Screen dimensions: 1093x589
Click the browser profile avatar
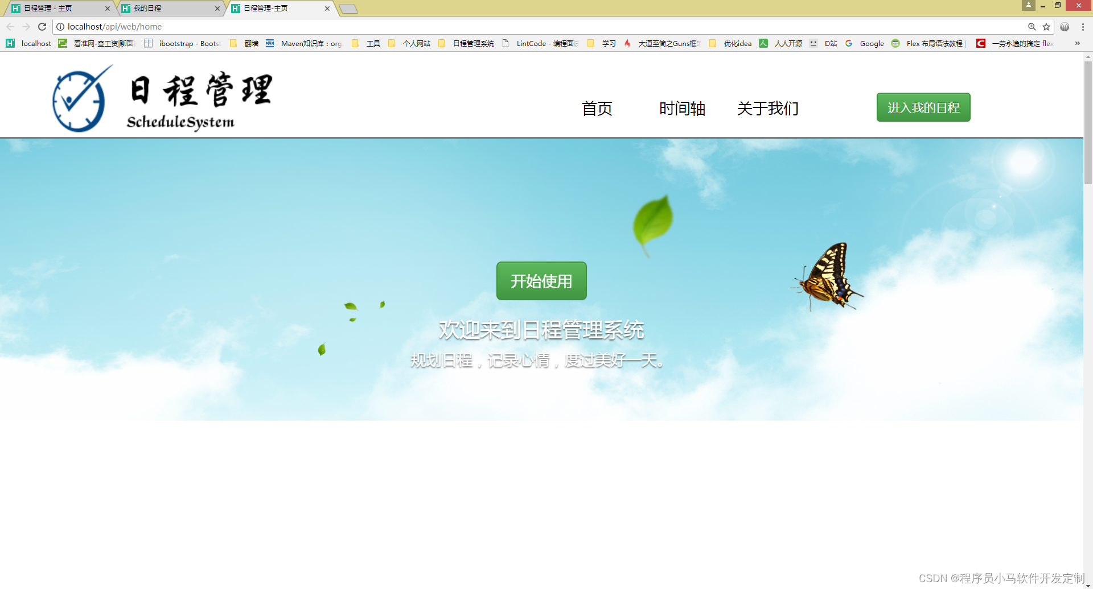(x=1028, y=6)
